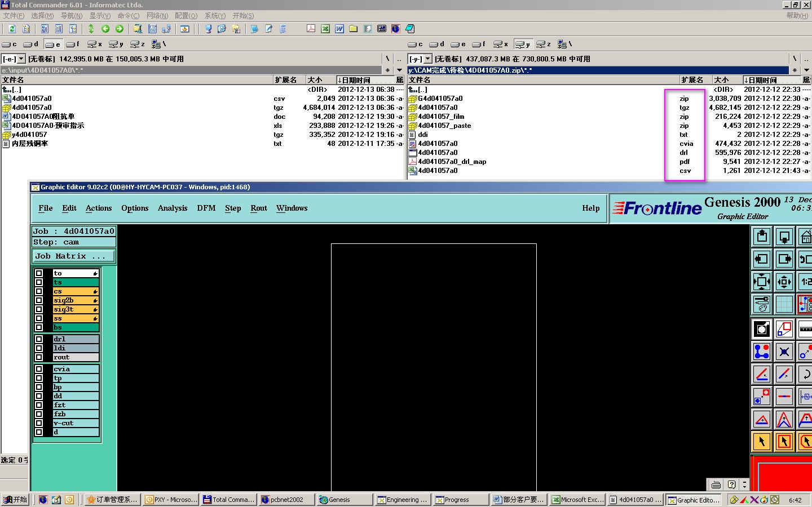Toggle the checkbox for layer cvia
The height and width of the screenshot is (507, 812).
(39, 369)
